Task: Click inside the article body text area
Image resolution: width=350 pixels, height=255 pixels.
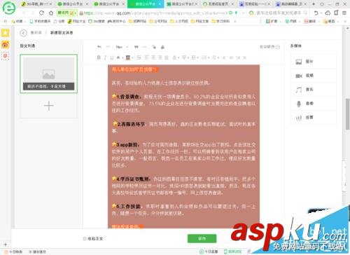Action: click(183, 146)
